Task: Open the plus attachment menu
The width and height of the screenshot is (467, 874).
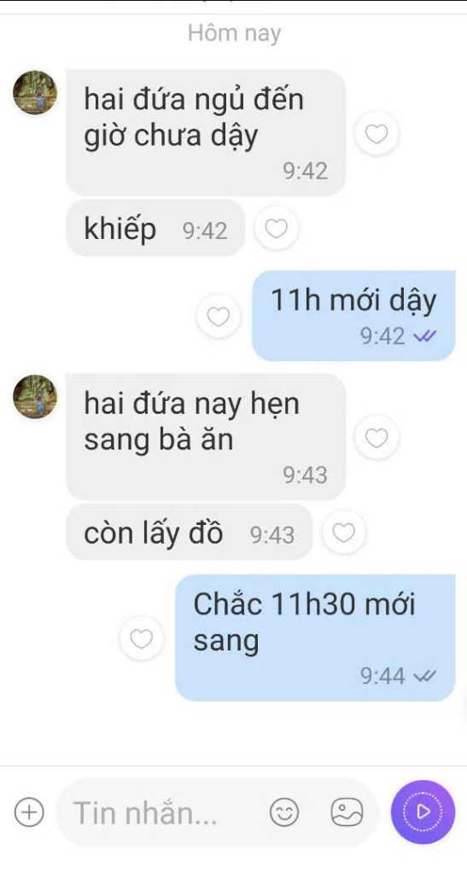Action: tap(29, 813)
